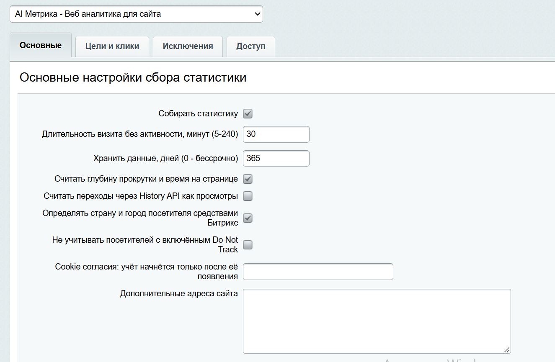Enable counting History API transitions as views
The width and height of the screenshot is (555, 362).
[x=248, y=196]
